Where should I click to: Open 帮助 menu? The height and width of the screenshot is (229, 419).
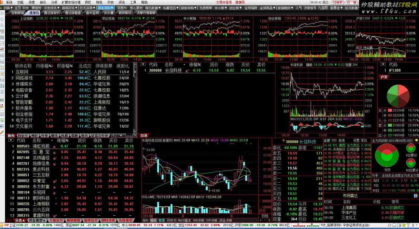click(x=145, y=2)
